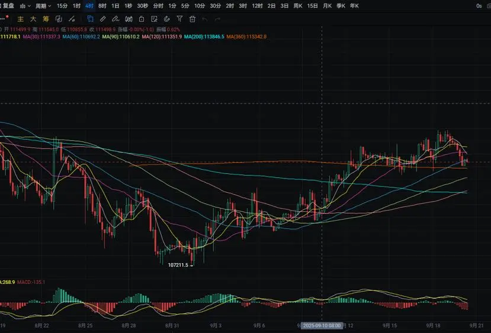Click the 2025-09-10 08:00 crosshair time label
Viewport: 491px width, 333px height.
point(322,325)
